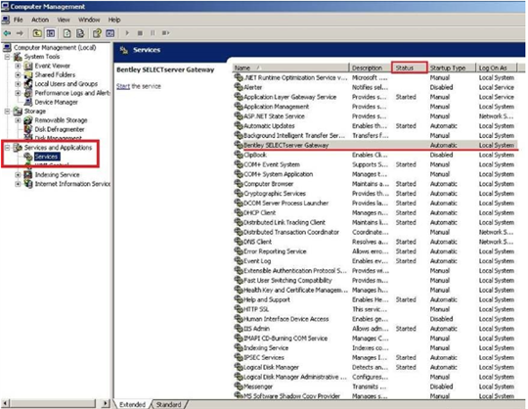This screenshot has width=528, height=409.
Task: Click the Back arrow toolbar icon
Action: 7,33
